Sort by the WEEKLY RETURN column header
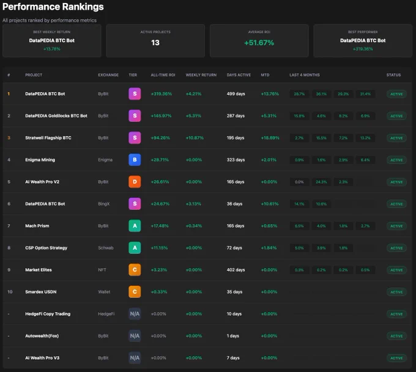 pos(201,75)
